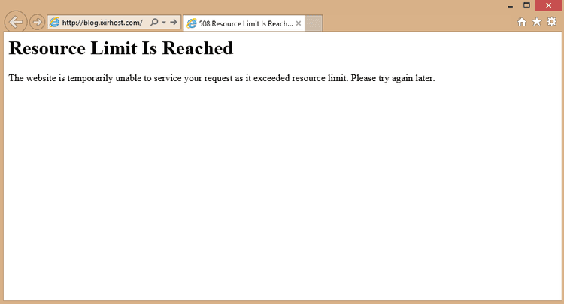Open Favorites with the star icon

tap(537, 22)
